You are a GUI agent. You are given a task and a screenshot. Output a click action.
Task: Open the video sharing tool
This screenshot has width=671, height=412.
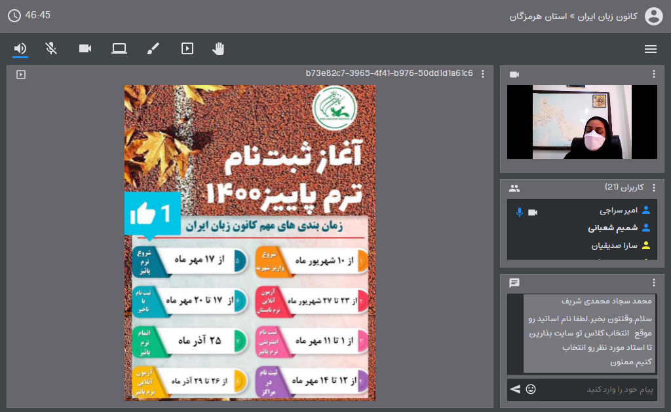coord(187,48)
